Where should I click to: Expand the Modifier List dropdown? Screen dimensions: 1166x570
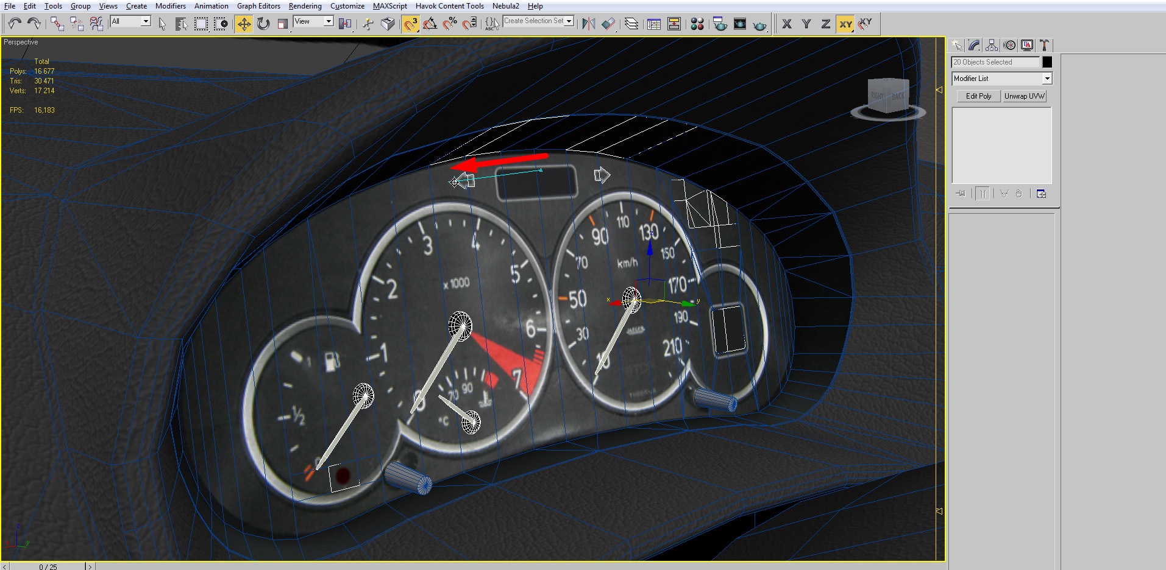[1047, 79]
